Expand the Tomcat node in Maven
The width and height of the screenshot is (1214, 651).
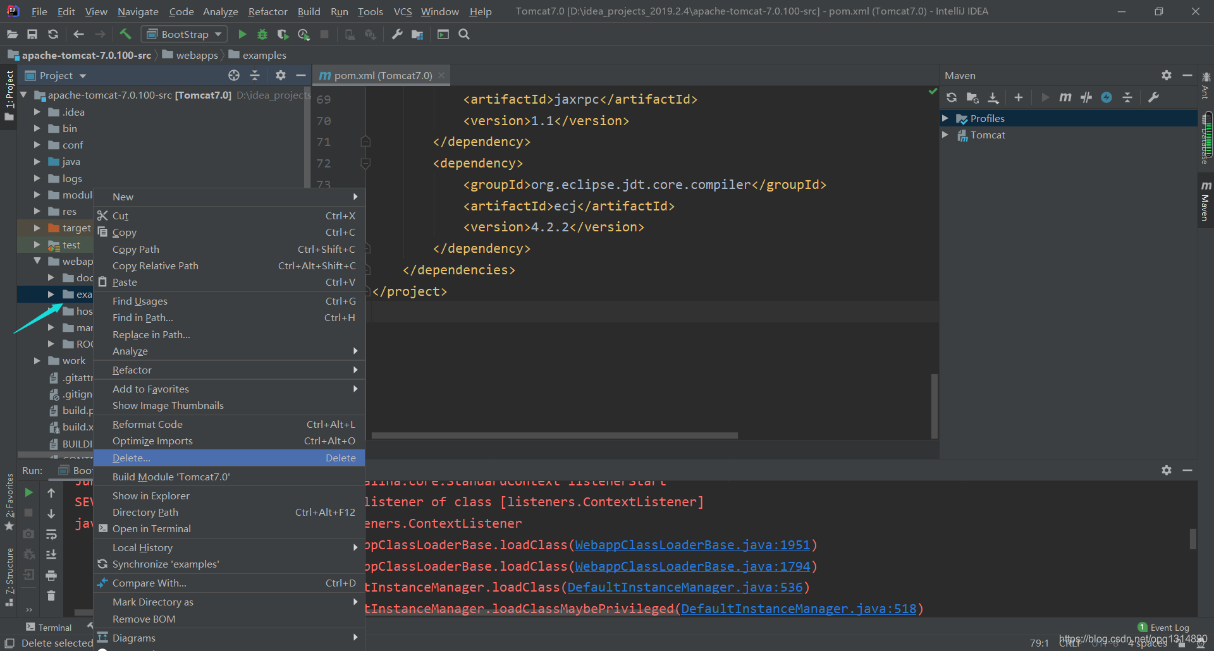945,135
